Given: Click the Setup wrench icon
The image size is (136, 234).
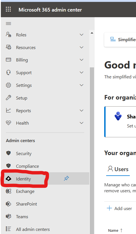Looking at the screenshot, I should [x=8, y=98].
